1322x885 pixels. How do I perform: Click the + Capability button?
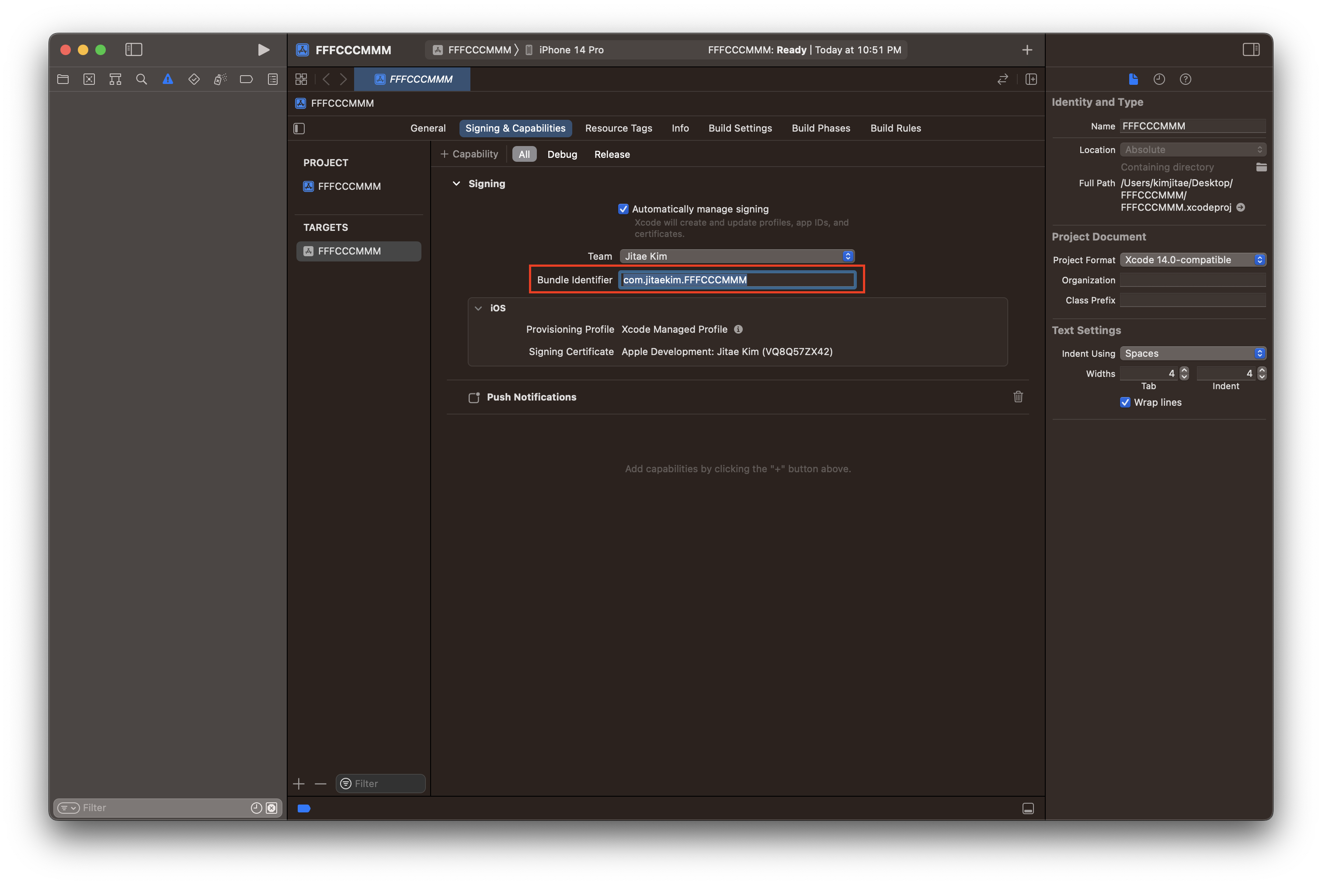point(469,154)
